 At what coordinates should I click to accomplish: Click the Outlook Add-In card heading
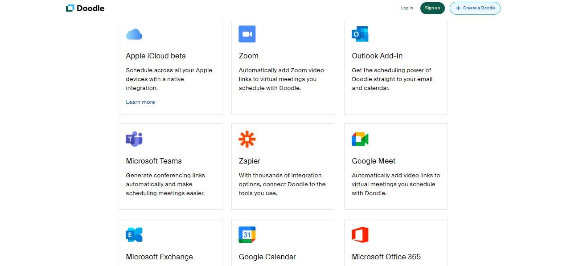coord(377,56)
